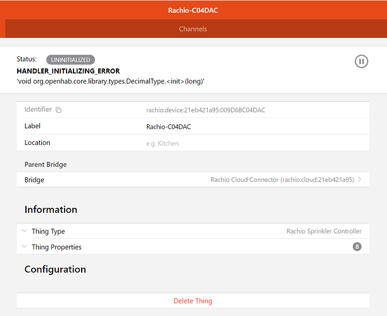Click the HANDLER_INITIALIZING_ERROR text
387x316 pixels.
pyautogui.click(x=68, y=71)
